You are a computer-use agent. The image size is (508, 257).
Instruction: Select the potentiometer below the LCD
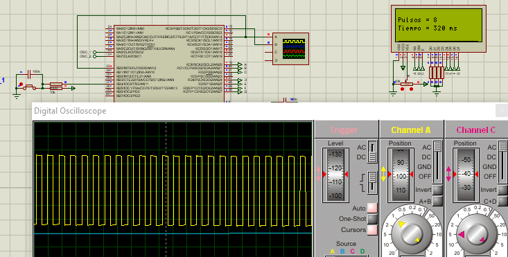[407, 84]
